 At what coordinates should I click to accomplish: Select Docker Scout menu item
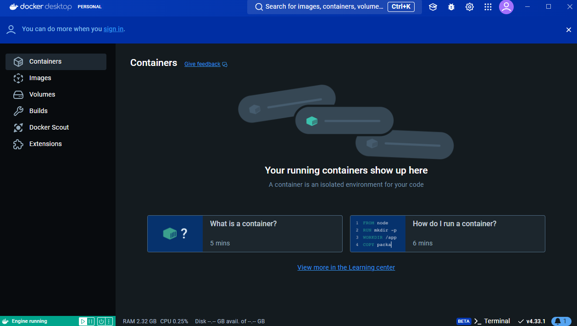[56, 128]
